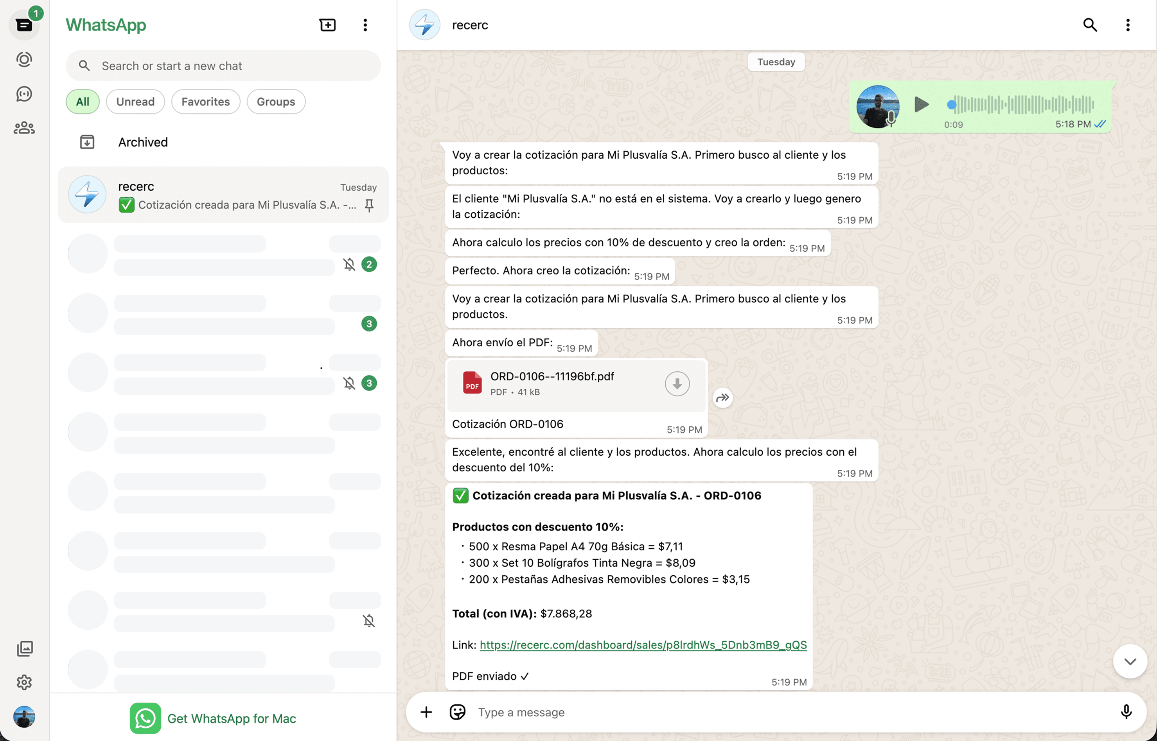Download the ORD-0106 PDF file
Image resolution: width=1157 pixels, height=741 pixels.
(x=677, y=383)
